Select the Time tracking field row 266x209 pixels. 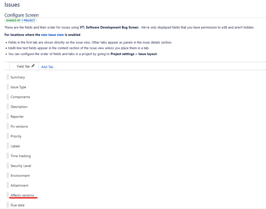(x=21, y=156)
